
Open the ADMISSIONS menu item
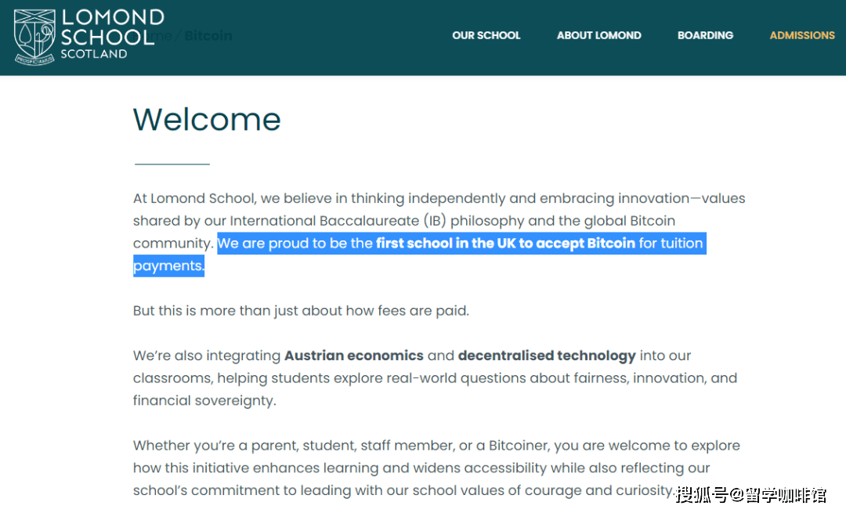point(802,35)
